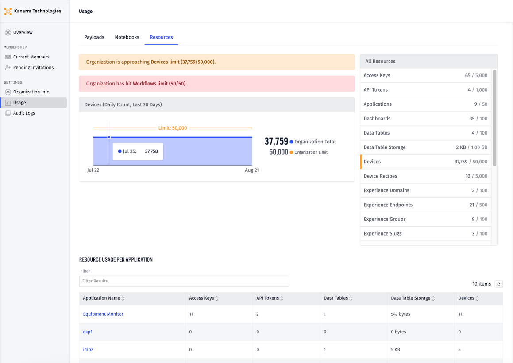Click the Limit: 50,000 chart line label
This screenshot has width=513, height=363.
point(173,128)
